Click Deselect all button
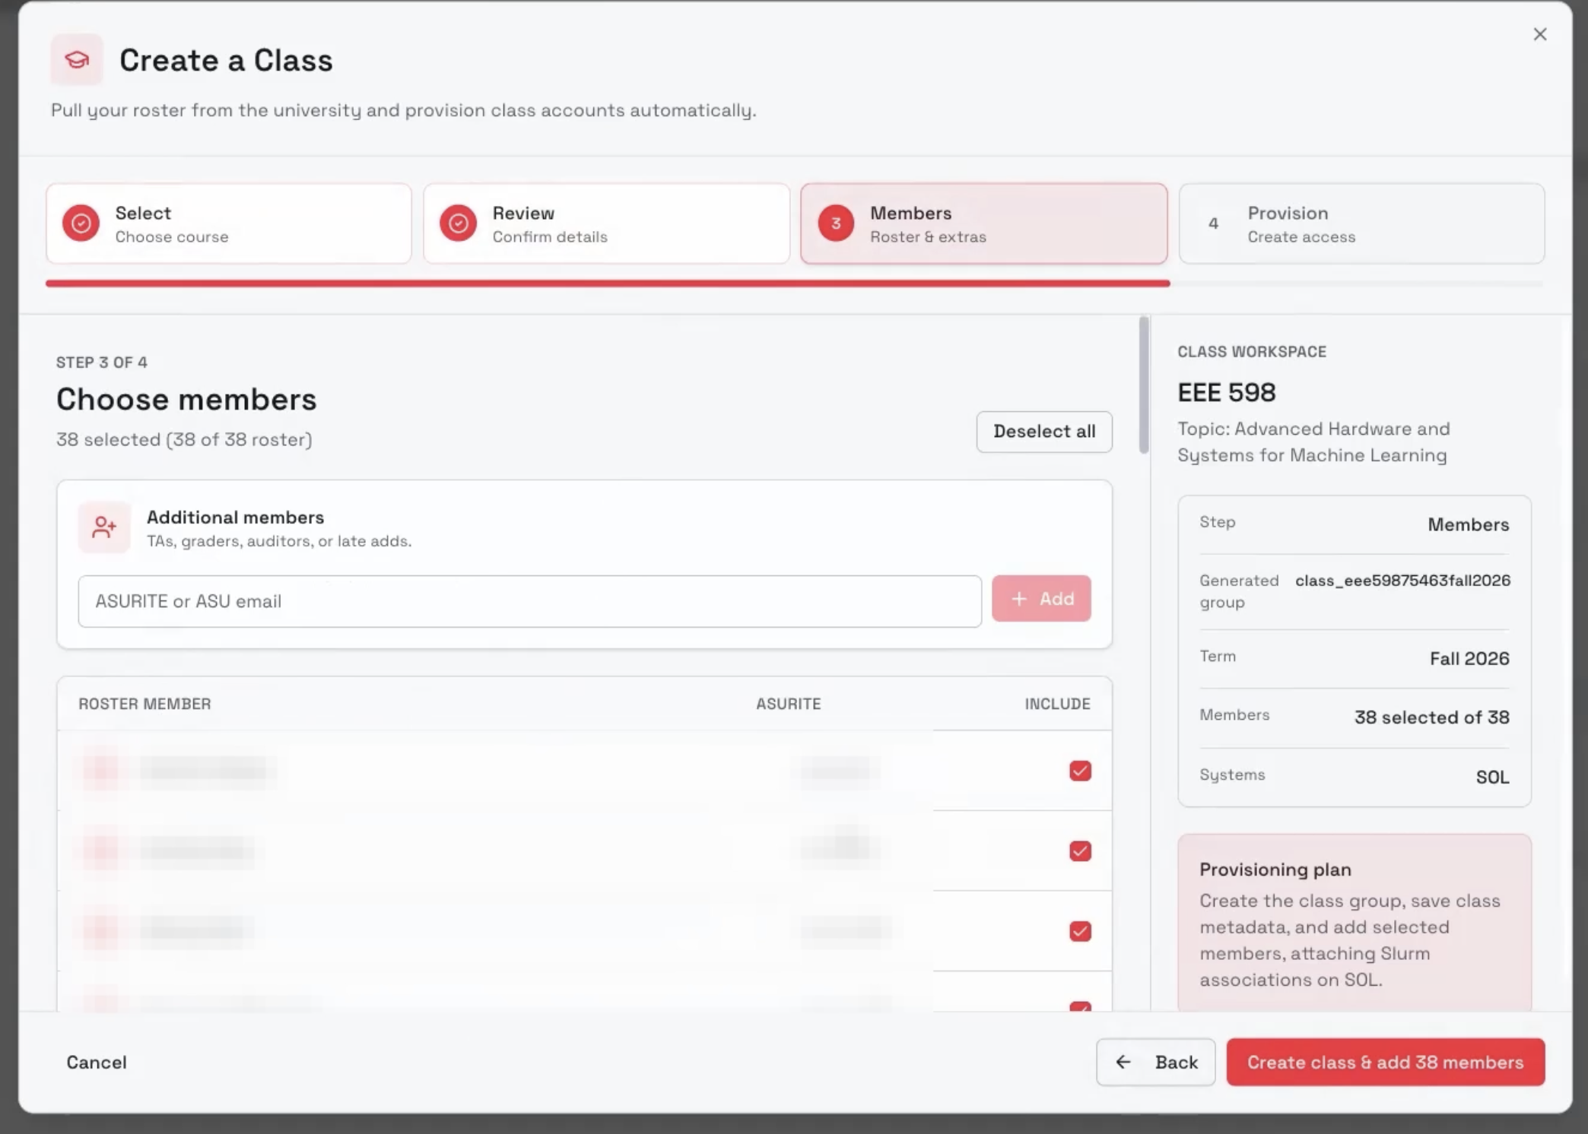This screenshot has height=1134, width=1588. click(1044, 432)
